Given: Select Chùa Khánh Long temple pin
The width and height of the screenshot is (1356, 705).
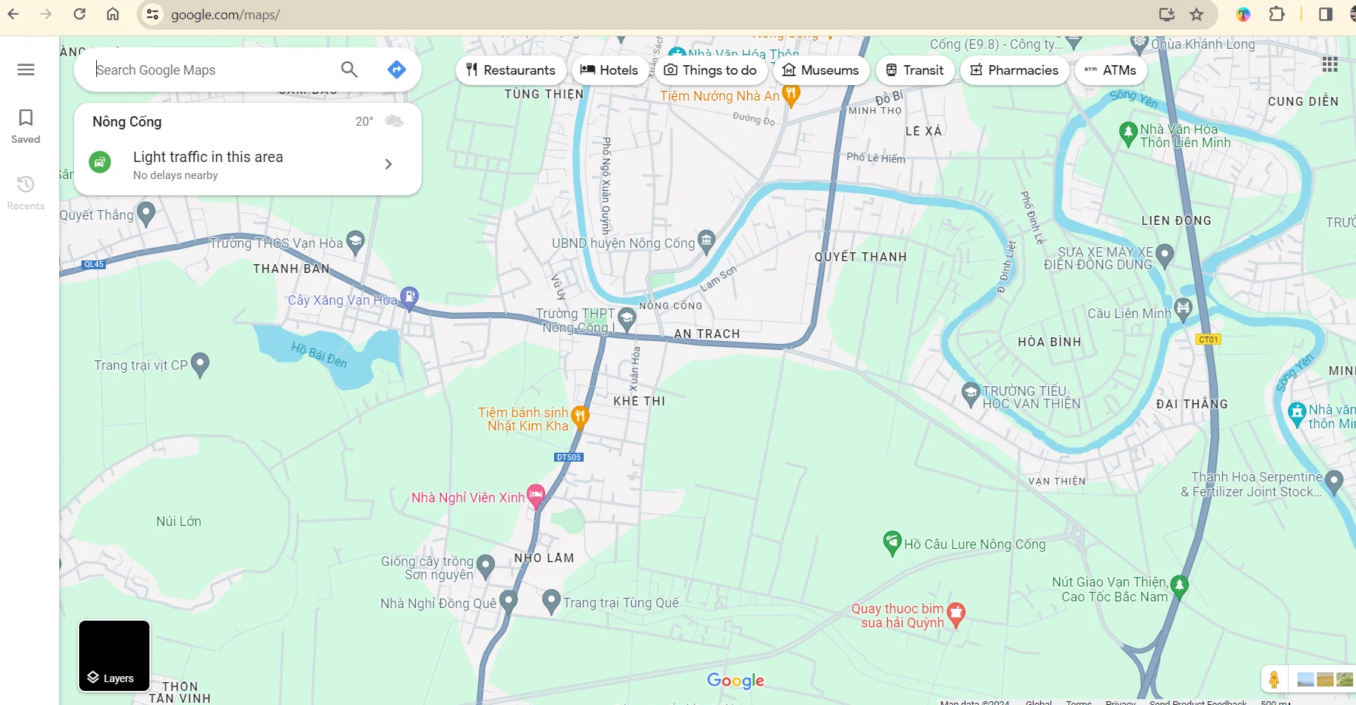Looking at the screenshot, I should click(1140, 44).
